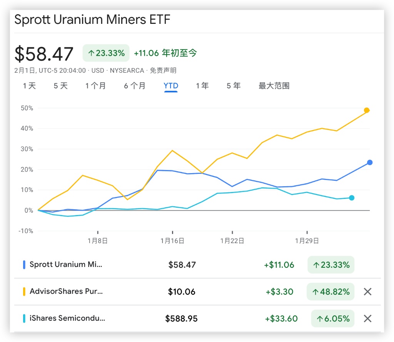
Task: Open the 免责声明 disclaimer link
Action: pos(163,70)
